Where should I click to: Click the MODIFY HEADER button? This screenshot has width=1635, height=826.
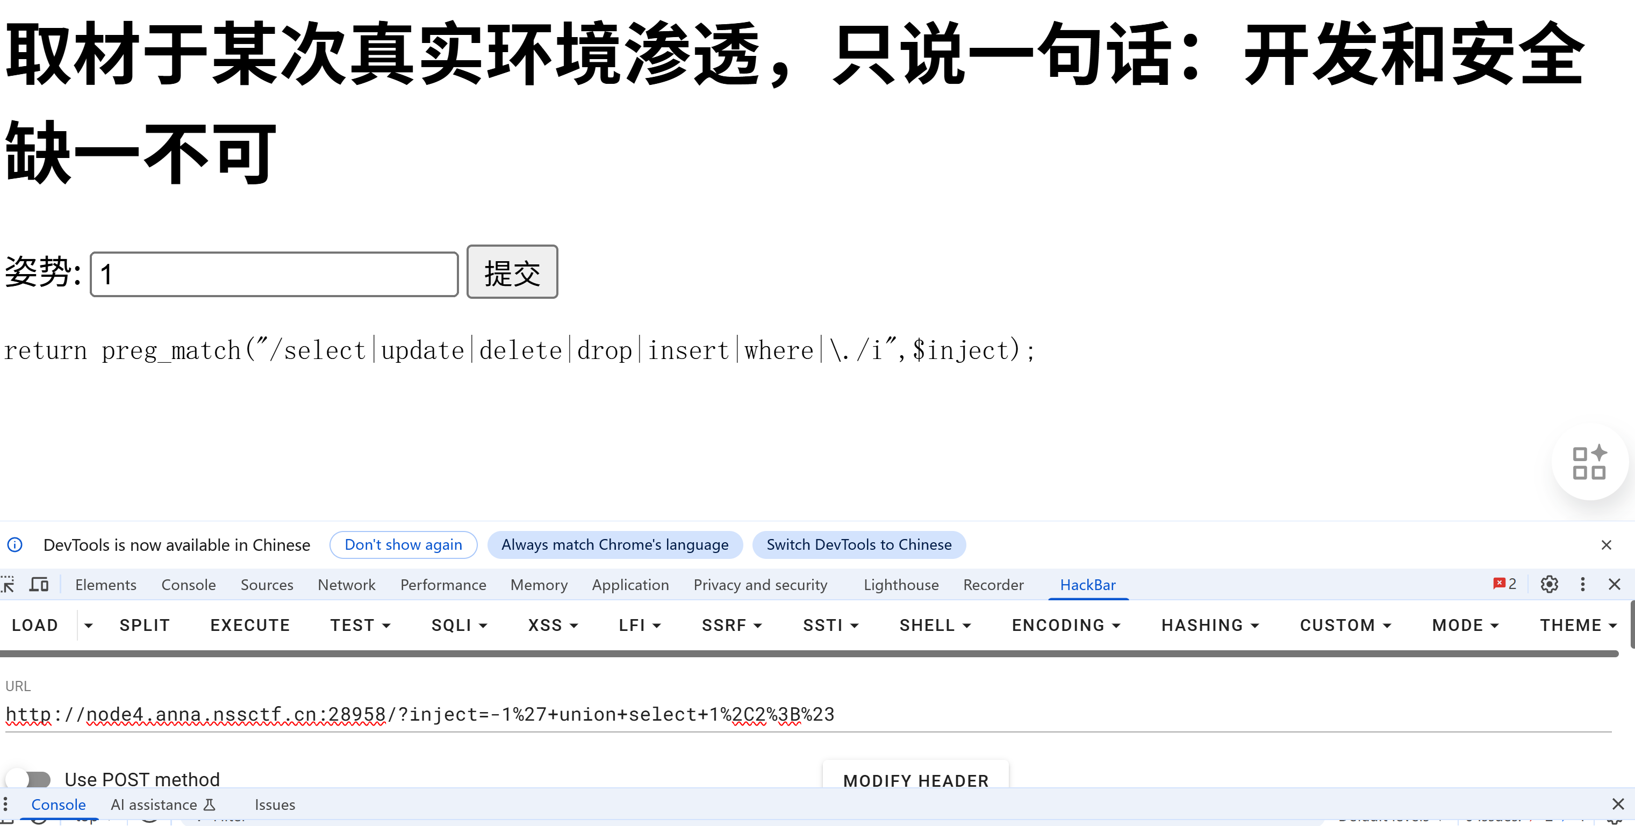coord(915,780)
